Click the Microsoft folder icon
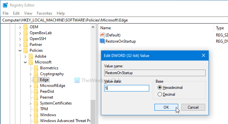This screenshot has width=228, height=124. (x=31, y=62)
